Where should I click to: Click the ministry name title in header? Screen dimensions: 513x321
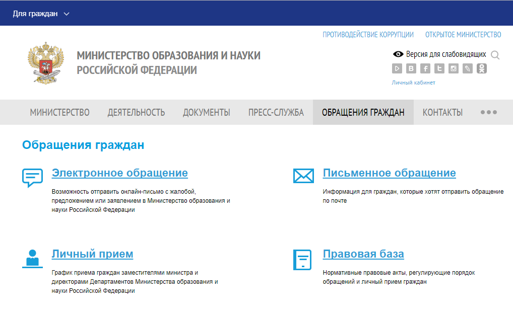[x=168, y=63]
